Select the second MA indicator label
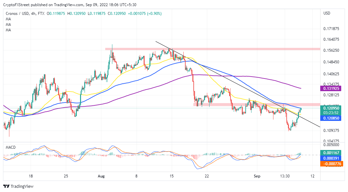The width and height of the screenshot is (348, 192). coord(8,25)
